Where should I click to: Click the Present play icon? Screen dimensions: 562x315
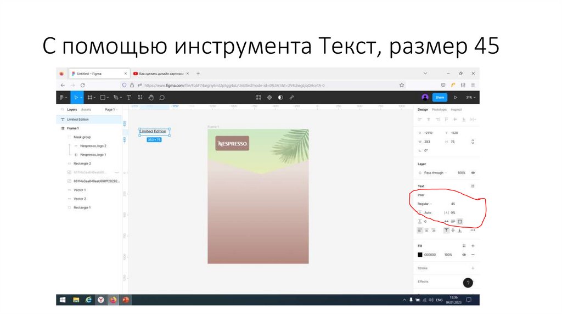click(x=455, y=97)
